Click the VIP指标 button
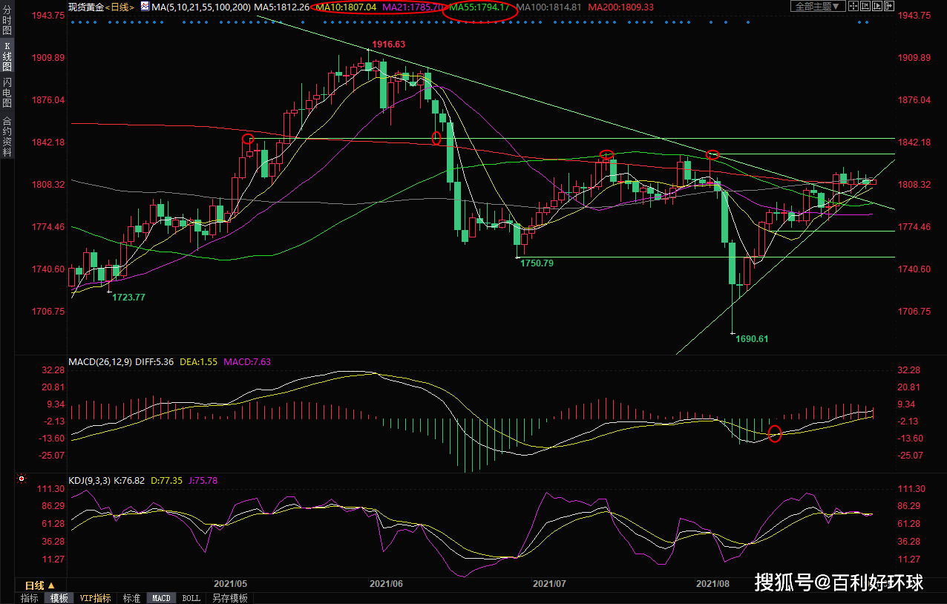 click(x=95, y=598)
